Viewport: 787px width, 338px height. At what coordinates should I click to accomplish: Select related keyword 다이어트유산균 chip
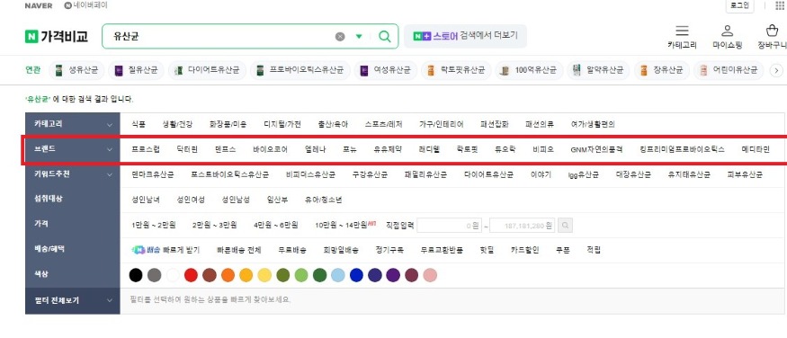pyautogui.click(x=207, y=71)
